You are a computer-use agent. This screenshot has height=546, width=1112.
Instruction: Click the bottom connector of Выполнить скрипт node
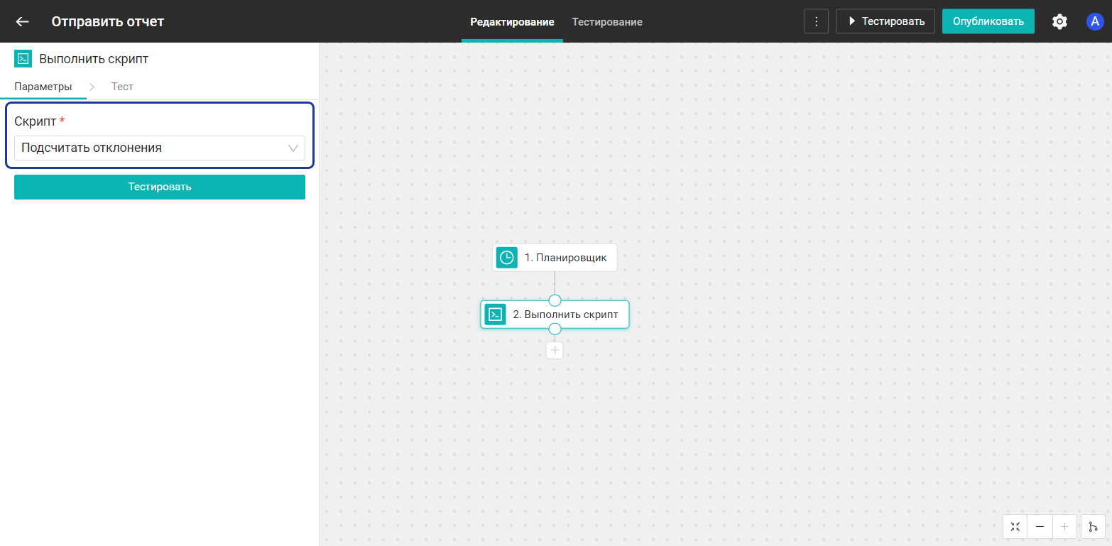(x=555, y=329)
